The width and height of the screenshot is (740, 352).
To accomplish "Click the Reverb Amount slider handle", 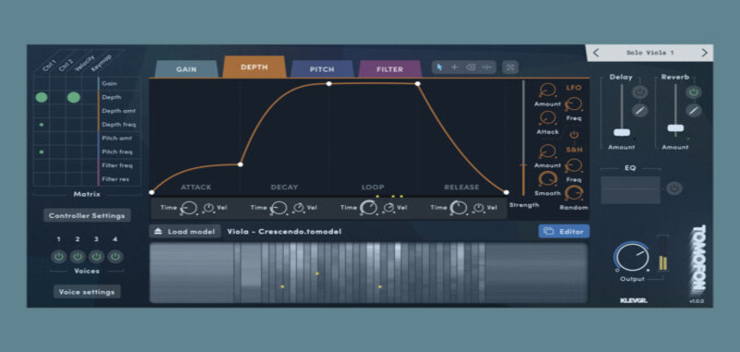I will click(x=675, y=128).
